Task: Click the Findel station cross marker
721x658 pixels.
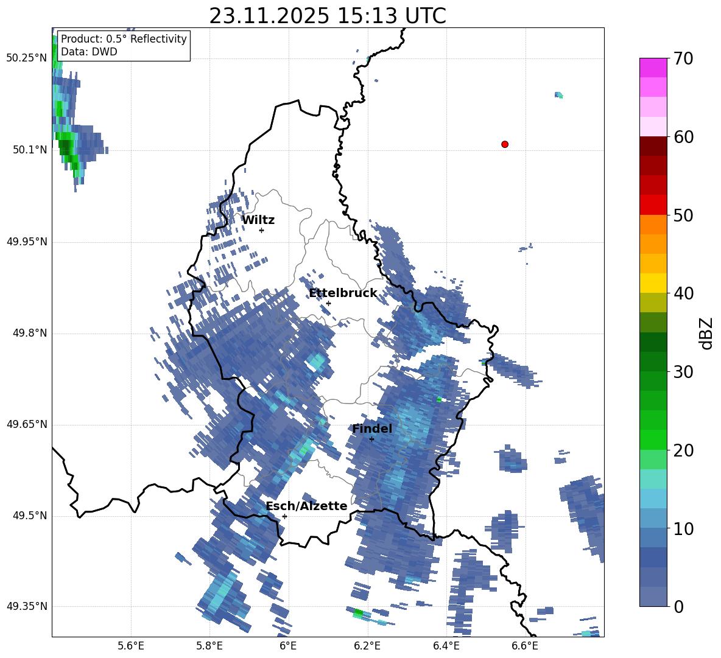Action: [x=371, y=439]
